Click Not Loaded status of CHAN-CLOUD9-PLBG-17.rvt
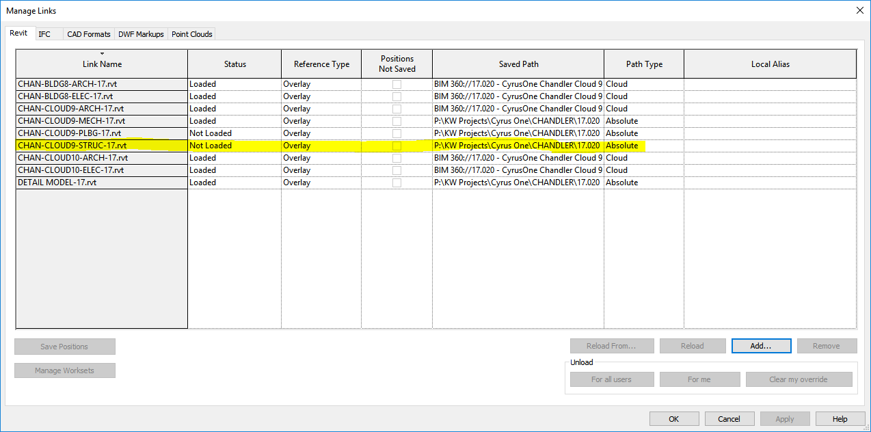 click(x=234, y=133)
